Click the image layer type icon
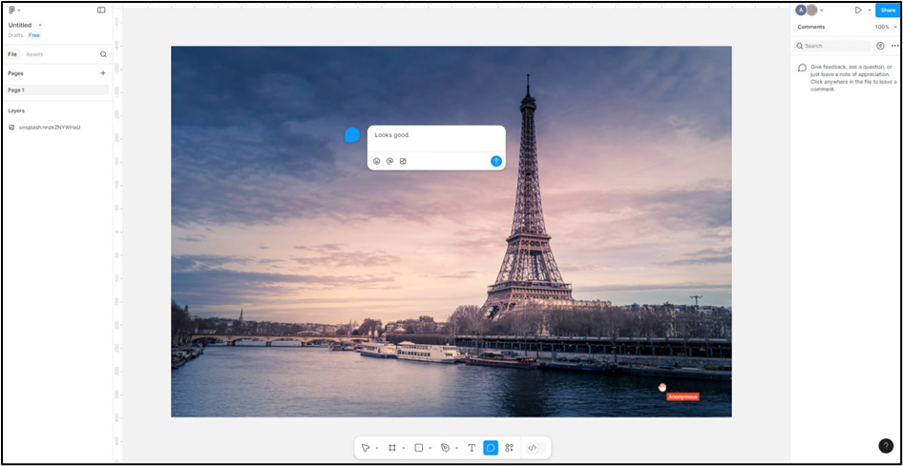Viewport: 903px width, 466px height. tap(11, 127)
